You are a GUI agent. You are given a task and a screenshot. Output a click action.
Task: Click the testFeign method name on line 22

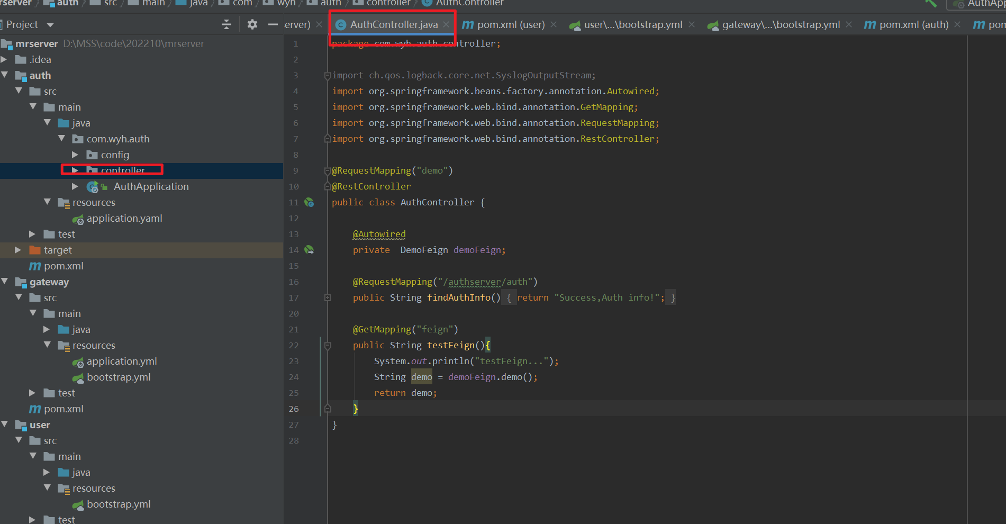pyautogui.click(x=450, y=345)
